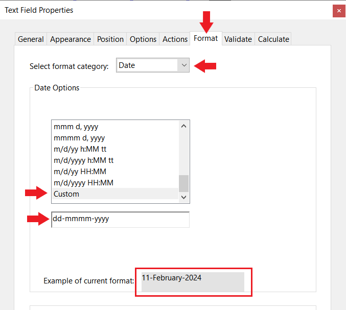Go to the Position tab
This screenshot has height=310, width=346.
[x=110, y=39]
